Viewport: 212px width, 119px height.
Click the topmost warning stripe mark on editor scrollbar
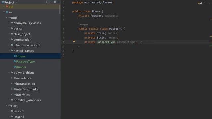click(211, 19)
